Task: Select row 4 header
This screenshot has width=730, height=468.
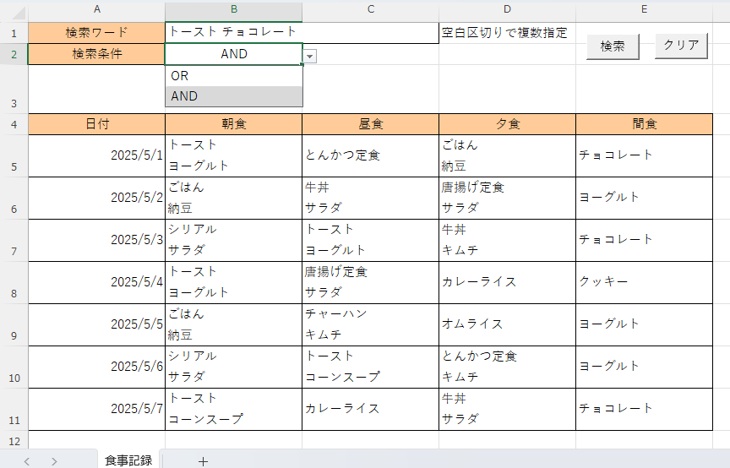Action: [14, 124]
